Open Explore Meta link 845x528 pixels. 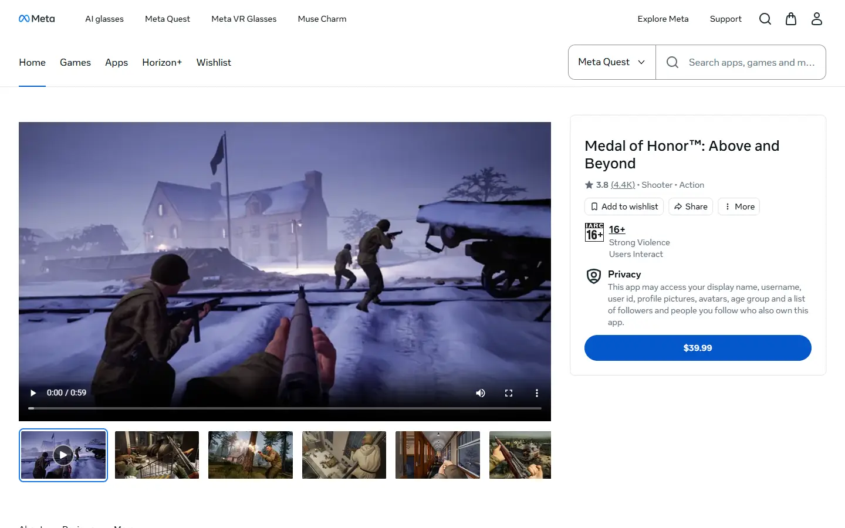[663, 19]
